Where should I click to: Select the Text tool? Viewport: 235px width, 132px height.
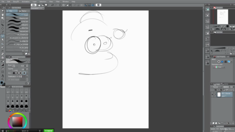pos(3,76)
